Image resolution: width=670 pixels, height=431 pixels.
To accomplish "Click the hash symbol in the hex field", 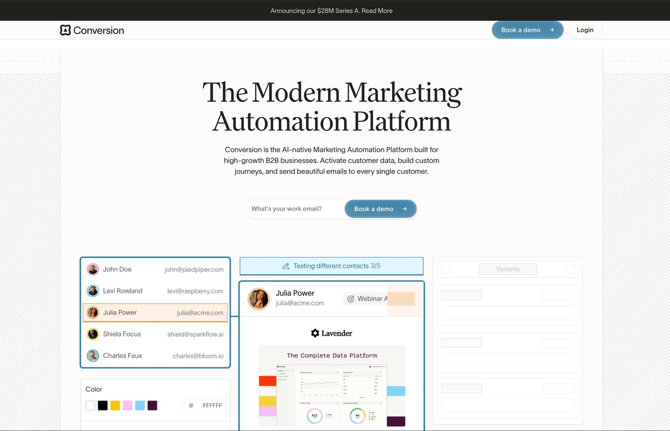I will (x=191, y=406).
